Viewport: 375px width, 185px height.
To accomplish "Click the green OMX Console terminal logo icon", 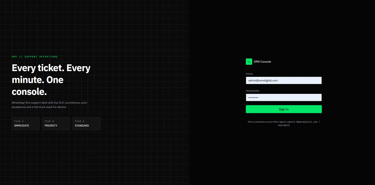I will point(249,61).
